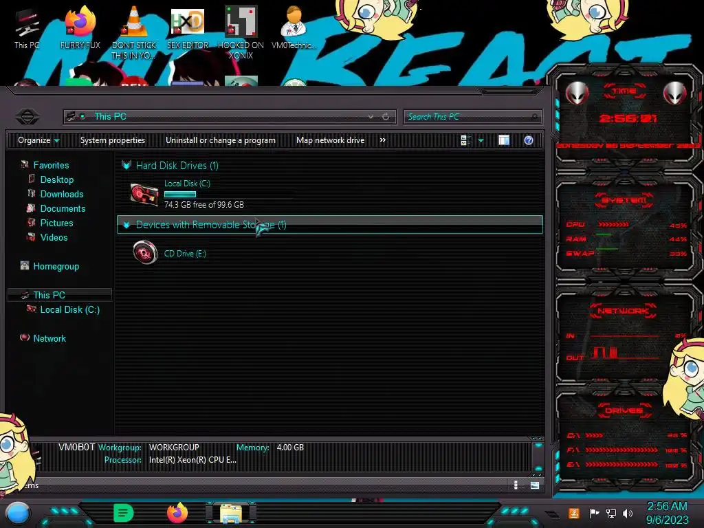
Task: Open Local Disk (C:) in navigation tree
Action: point(70,310)
